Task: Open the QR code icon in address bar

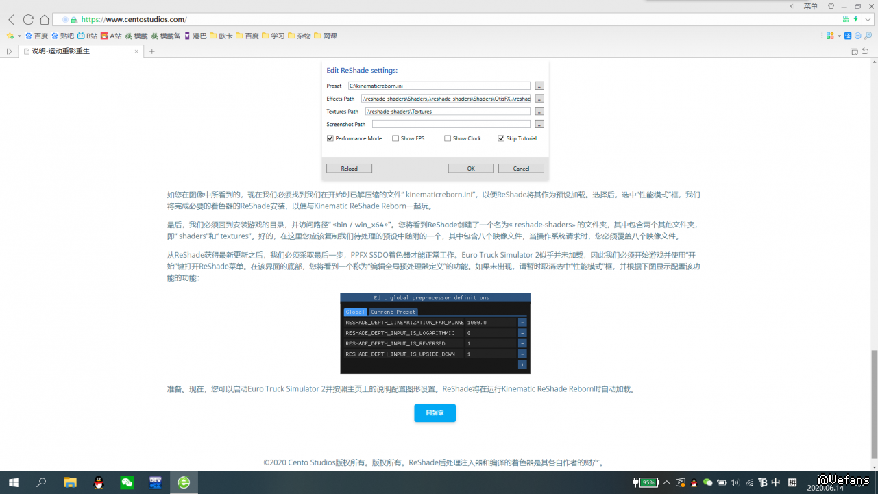Action: click(846, 19)
